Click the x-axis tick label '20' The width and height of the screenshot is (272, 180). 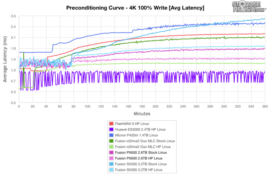tap(33, 106)
